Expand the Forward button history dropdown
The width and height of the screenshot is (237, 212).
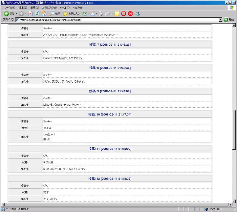[26, 14]
